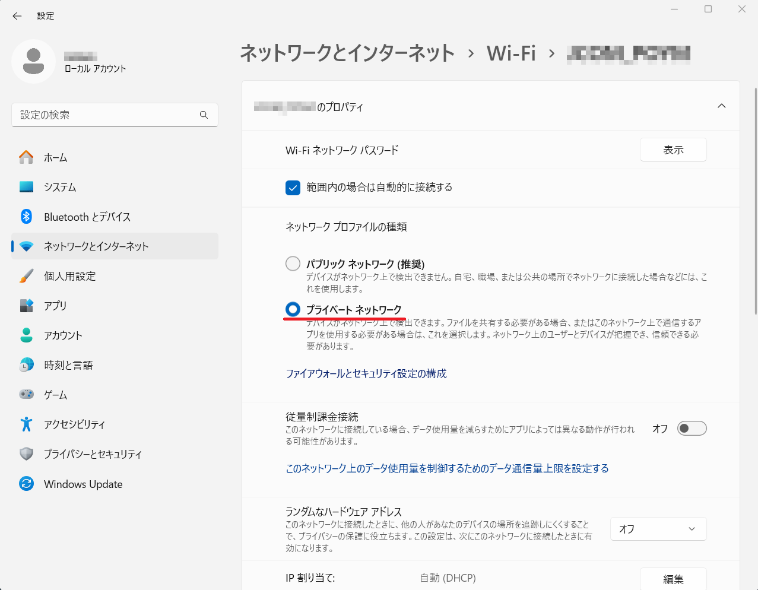Open 個人用設定 page
Image resolution: width=758 pixels, height=590 pixels.
[x=115, y=276]
